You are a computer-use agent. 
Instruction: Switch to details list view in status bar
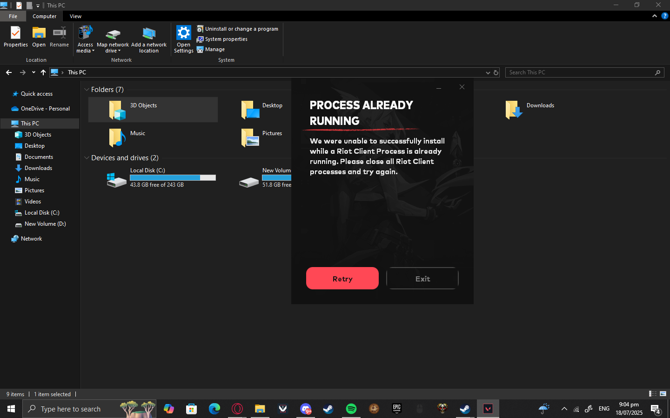pos(653,394)
